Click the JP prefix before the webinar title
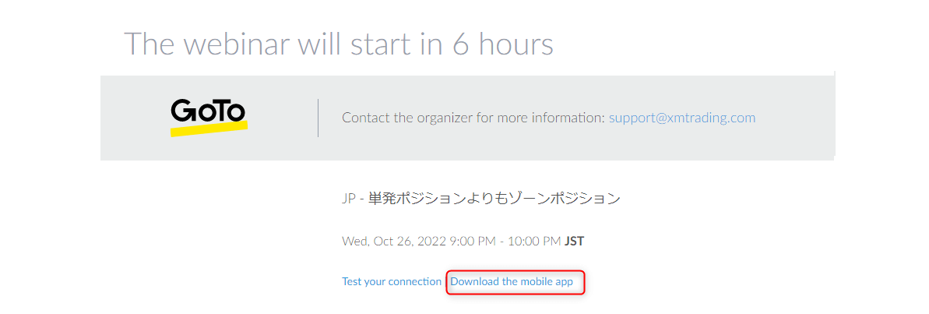 pyautogui.click(x=348, y=199)
